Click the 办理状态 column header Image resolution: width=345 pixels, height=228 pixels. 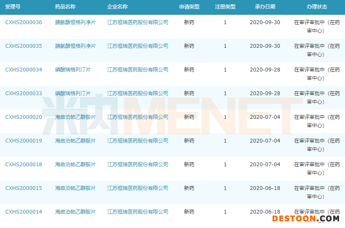[x=317, y=7]
